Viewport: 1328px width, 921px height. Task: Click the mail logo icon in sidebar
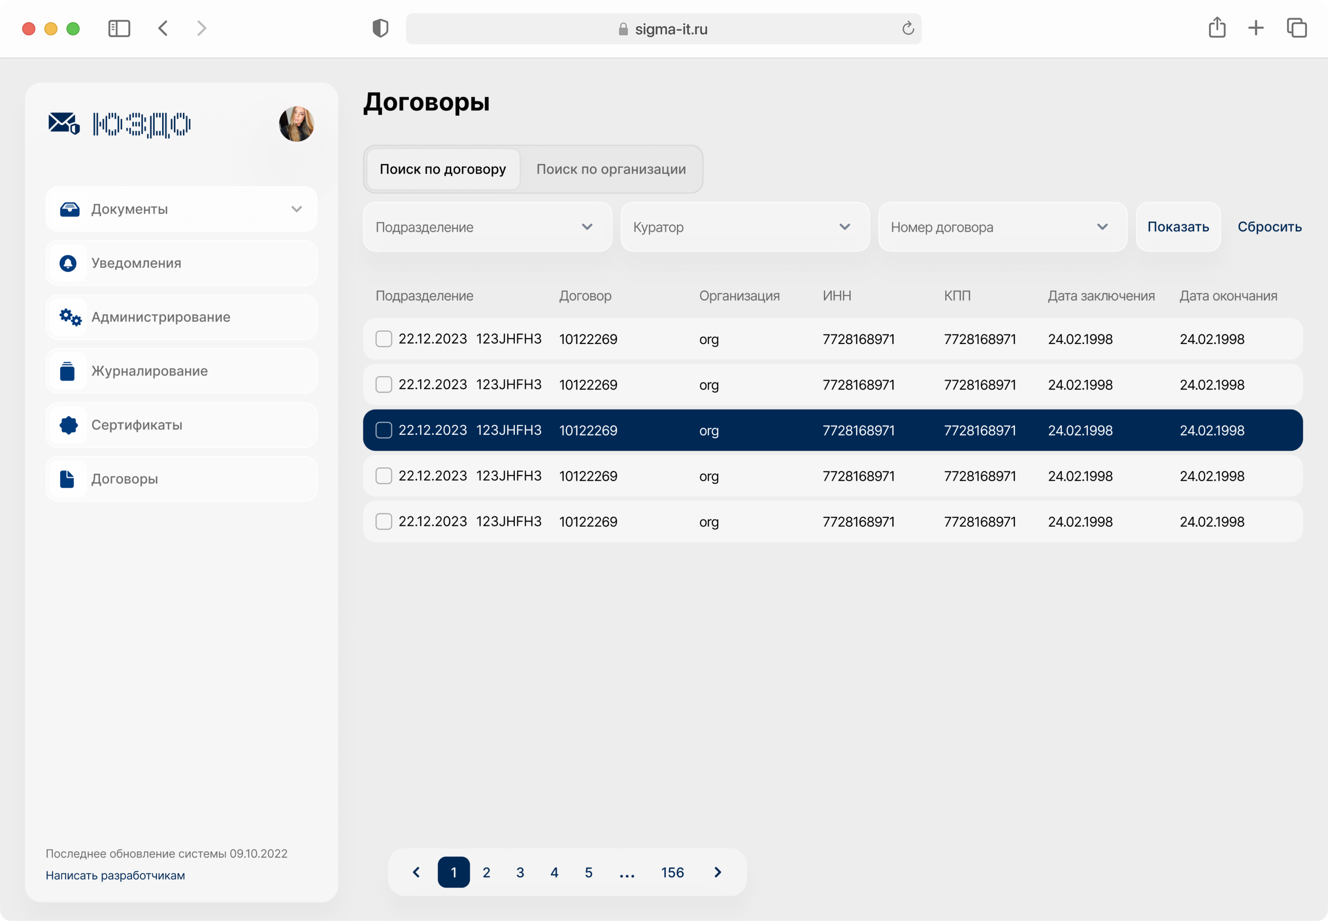point(64,124)
